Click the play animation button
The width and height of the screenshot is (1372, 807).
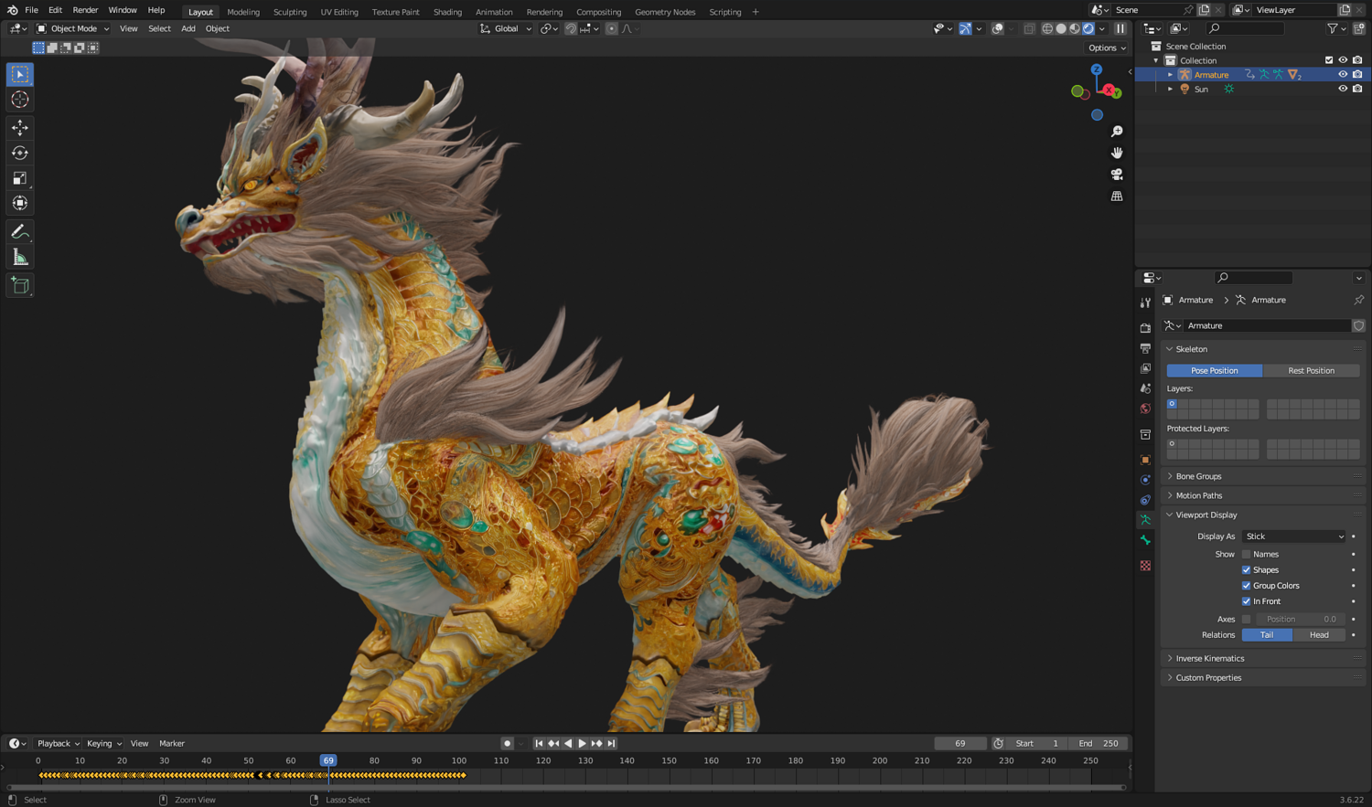582,743
